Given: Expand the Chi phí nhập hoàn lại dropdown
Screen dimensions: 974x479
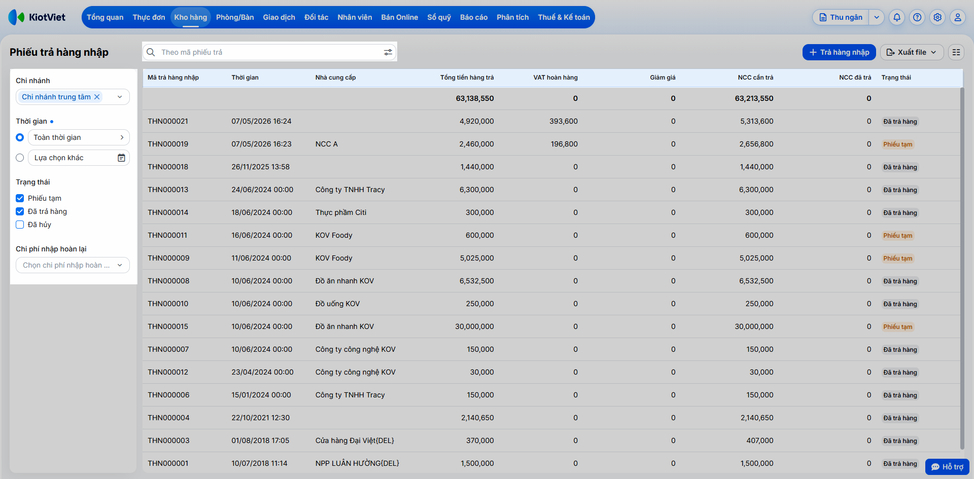Looking at the screenshot, I should [x=73, y=265].
